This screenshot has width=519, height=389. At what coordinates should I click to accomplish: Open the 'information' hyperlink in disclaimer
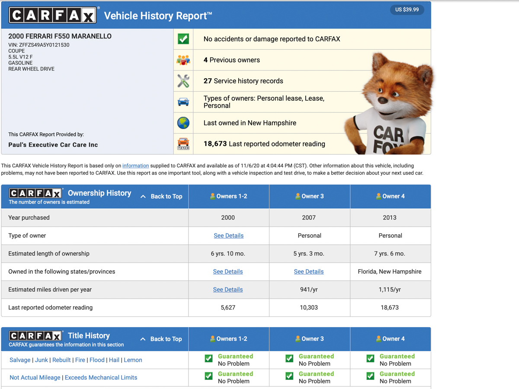point(135,166)
